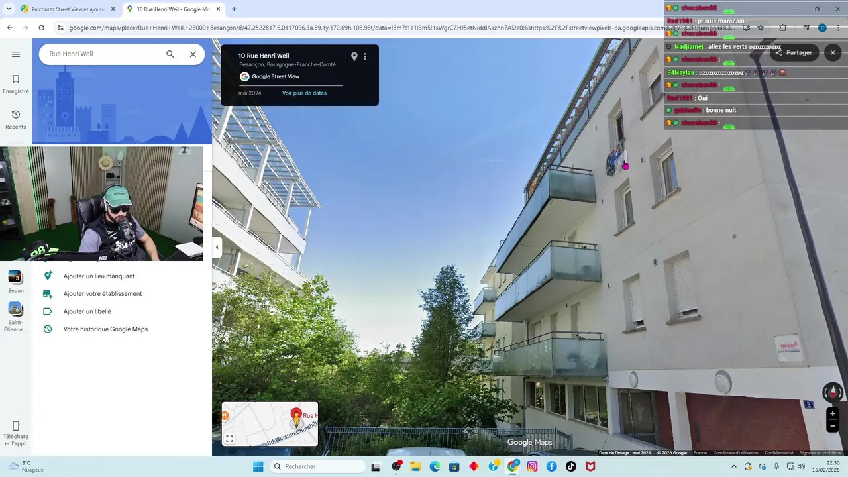Open Votre historique Google Maps
Image resolution: width=848 pixels, height=477 pixels.
(x=105, y=329)
